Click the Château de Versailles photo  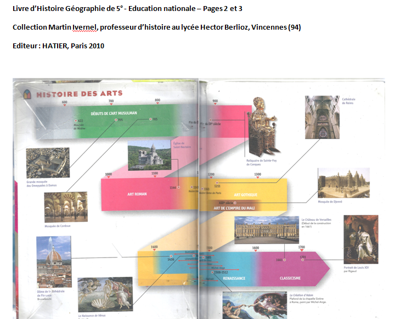coord(267,230)
